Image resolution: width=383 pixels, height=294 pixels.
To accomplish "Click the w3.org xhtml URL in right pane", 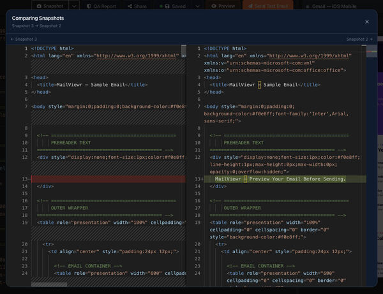I will (x=309, y=56).
